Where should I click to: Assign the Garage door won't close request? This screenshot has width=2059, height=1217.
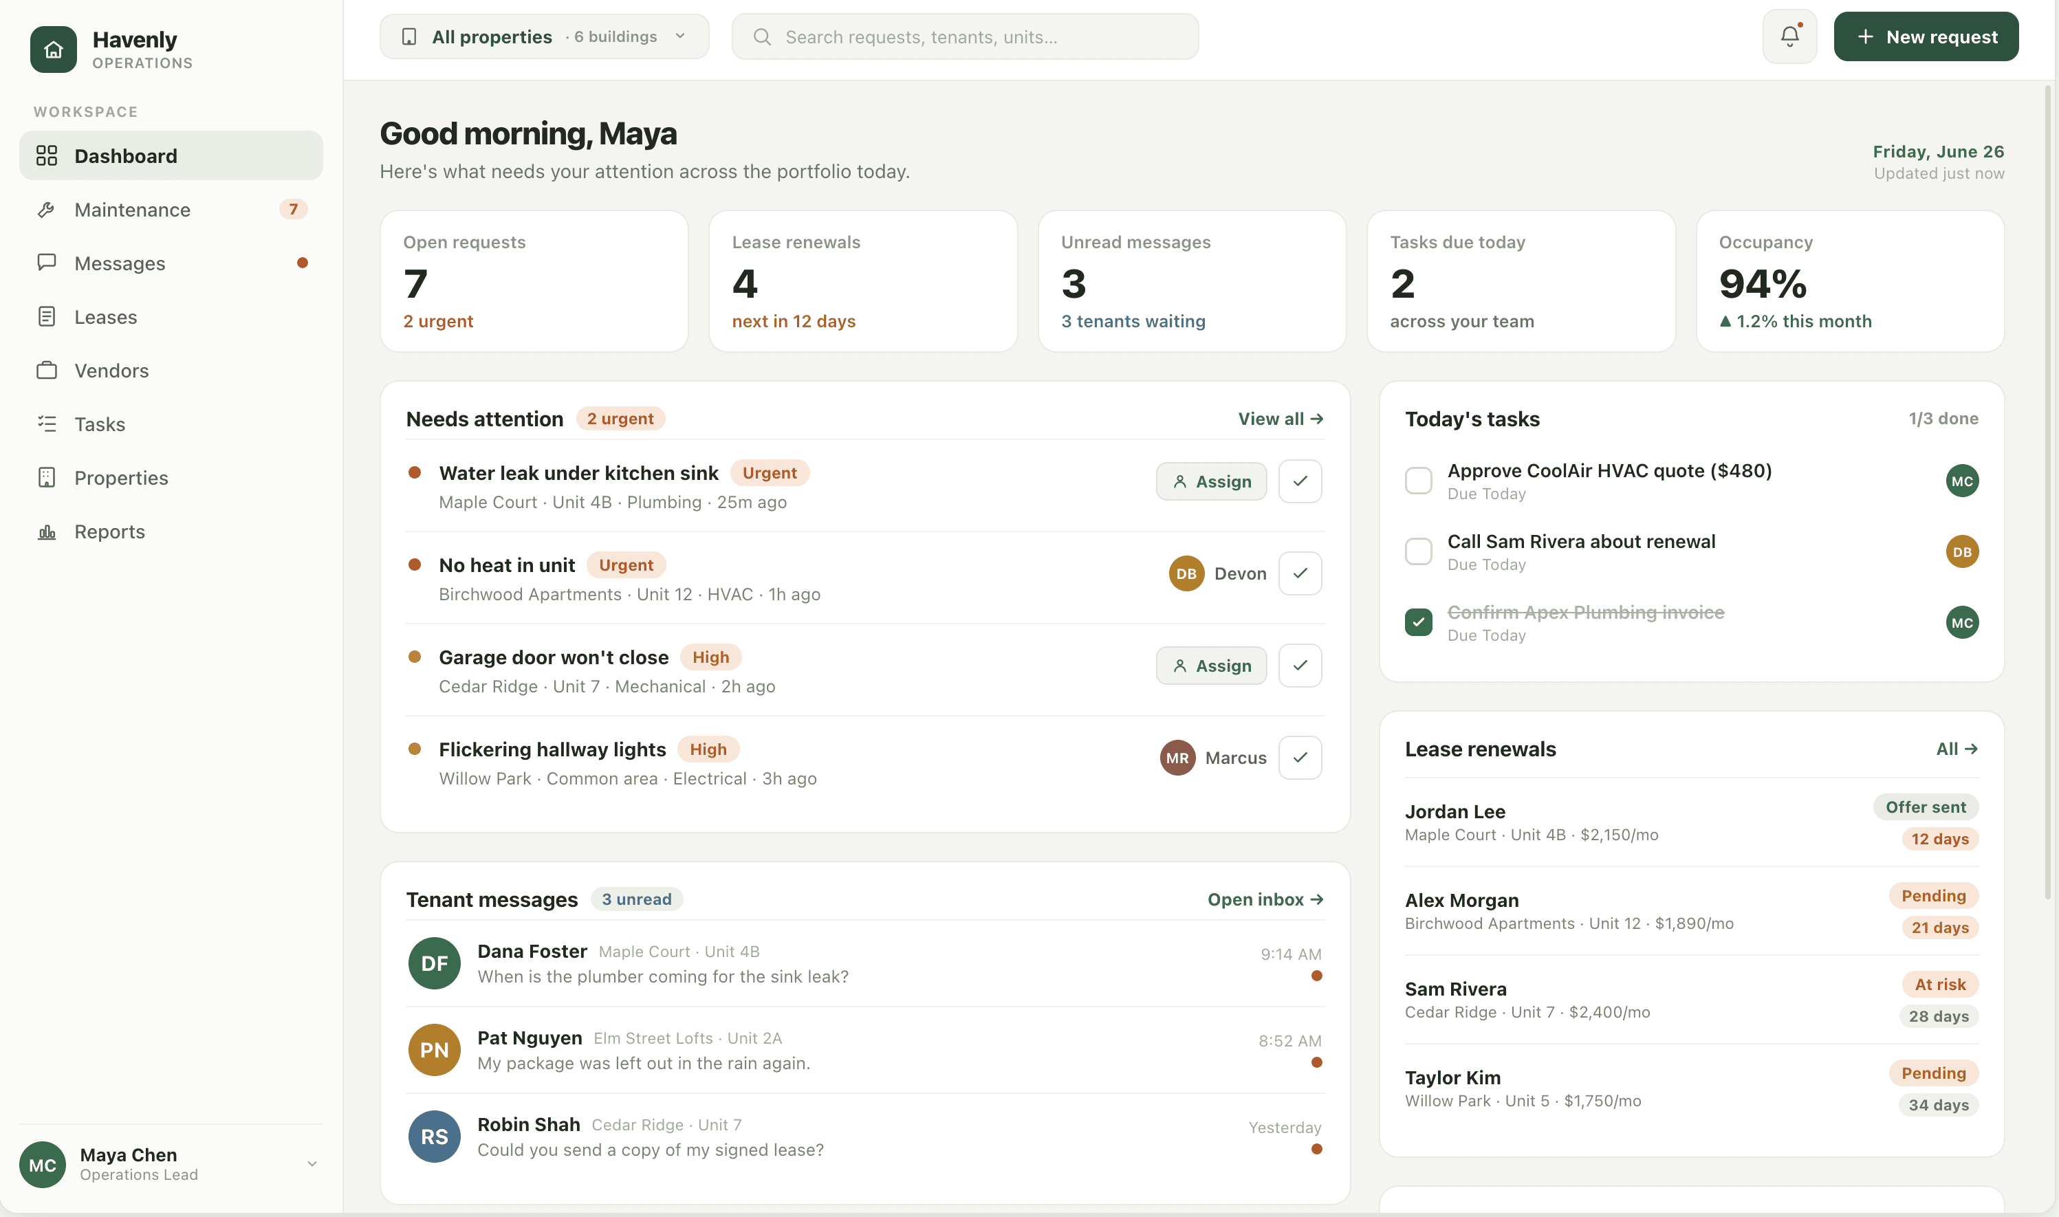click(1210, 666)
